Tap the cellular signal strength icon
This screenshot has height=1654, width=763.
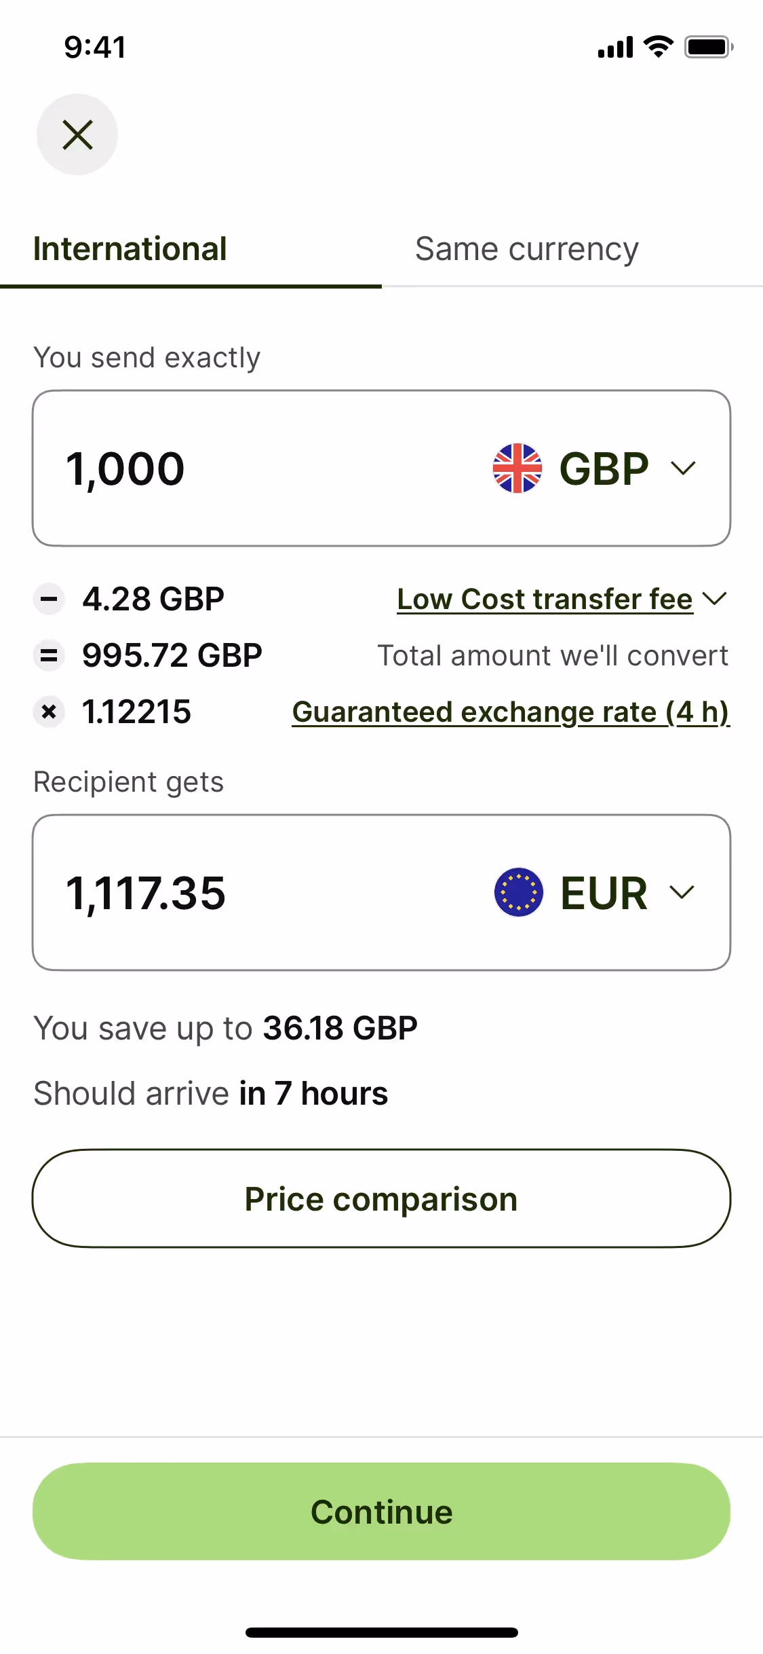[x=615, y=48]
